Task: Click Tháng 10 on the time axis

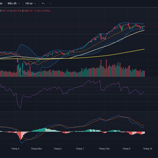Action: (x=147, y=149)
